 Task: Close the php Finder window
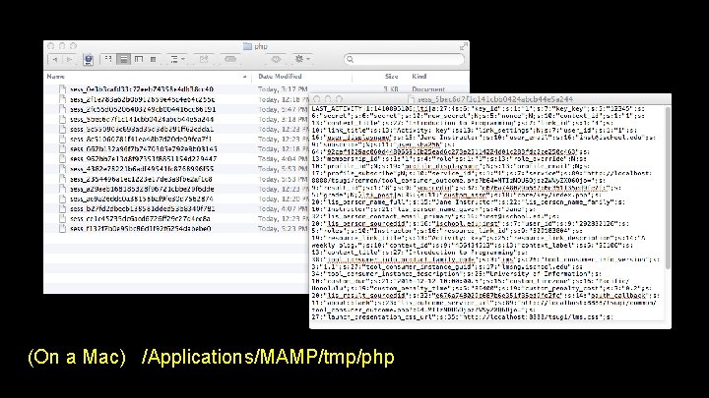[51, 46]
